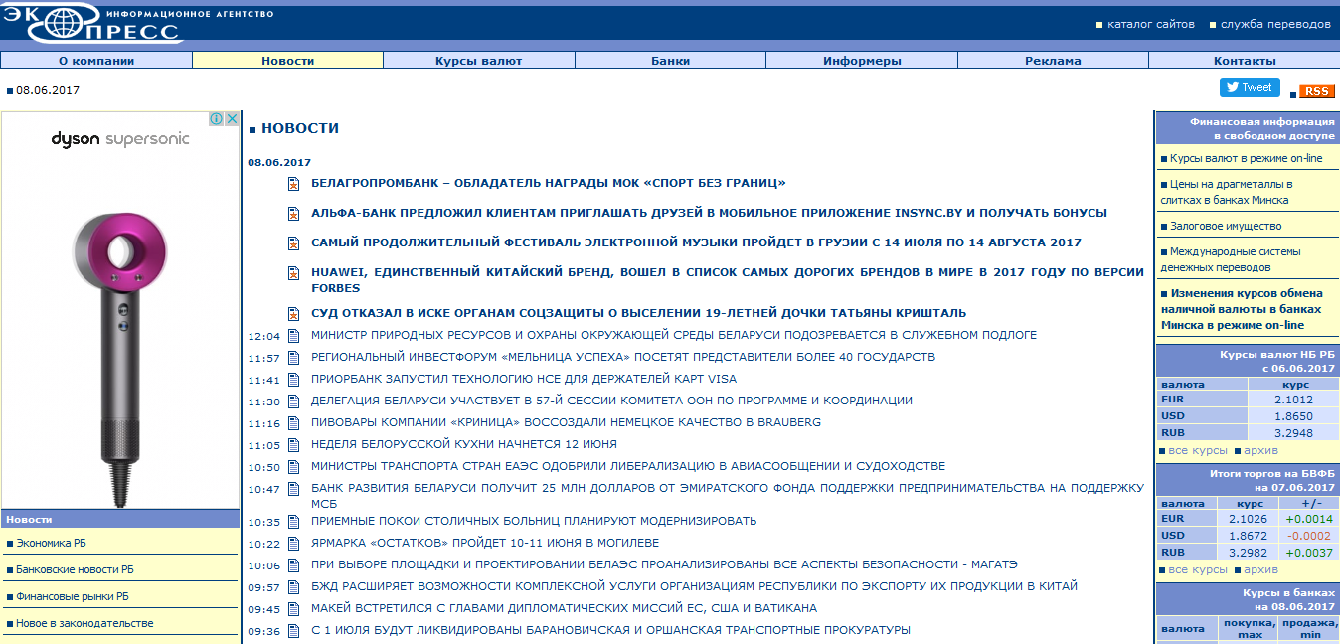Click page icon for 12:04 news item
Image resolution: width=1340 pixels, height=644 pixels.
(293, 336)
